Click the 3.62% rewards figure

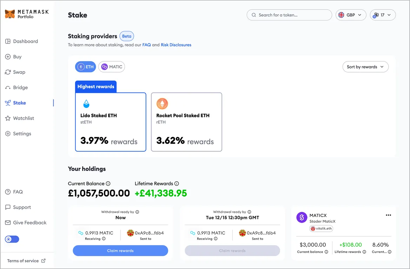[x=171, y=141]
